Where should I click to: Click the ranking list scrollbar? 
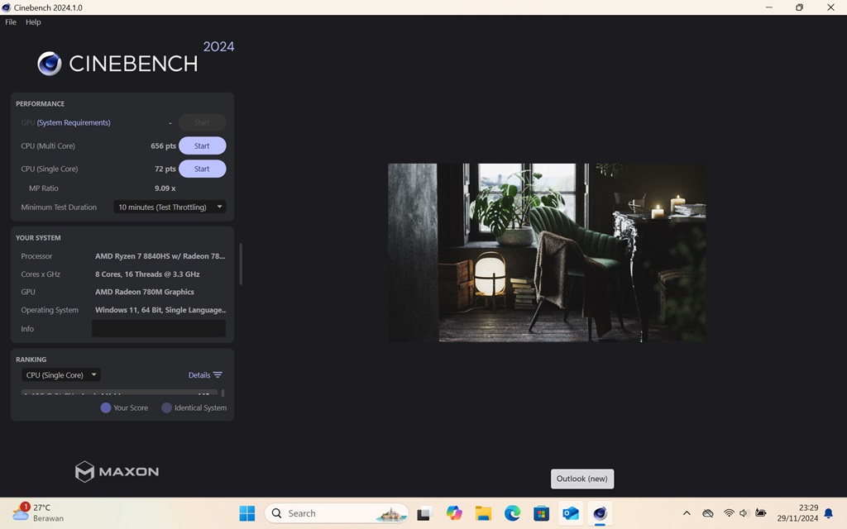(223, 393)
